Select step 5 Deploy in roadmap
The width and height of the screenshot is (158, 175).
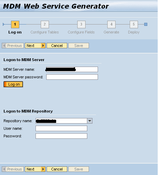(x=134, y=25)
